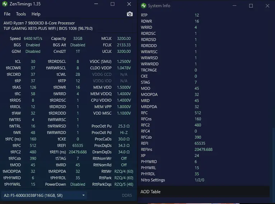Viewport: 275px width, 204px height.
Task: Click the tRC value 58
Action: pyautogui.click(x=33, y=94)
